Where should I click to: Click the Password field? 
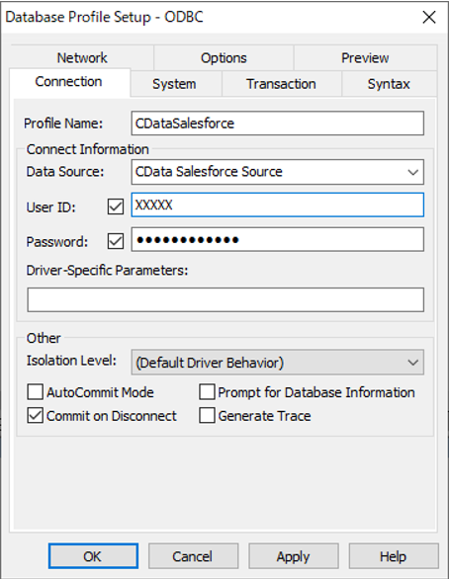coord(278,240)
